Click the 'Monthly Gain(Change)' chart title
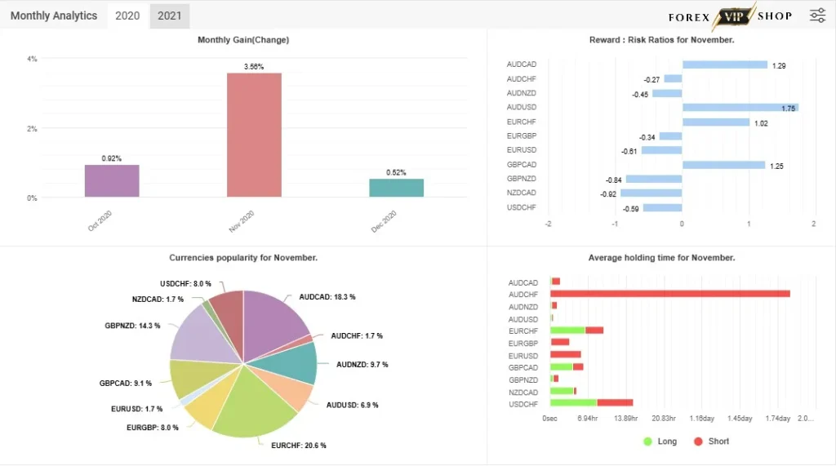The height and width of the screenshot is (466, 836). click(243, 40)
